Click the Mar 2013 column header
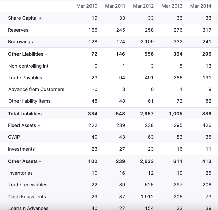 (172, 6)
